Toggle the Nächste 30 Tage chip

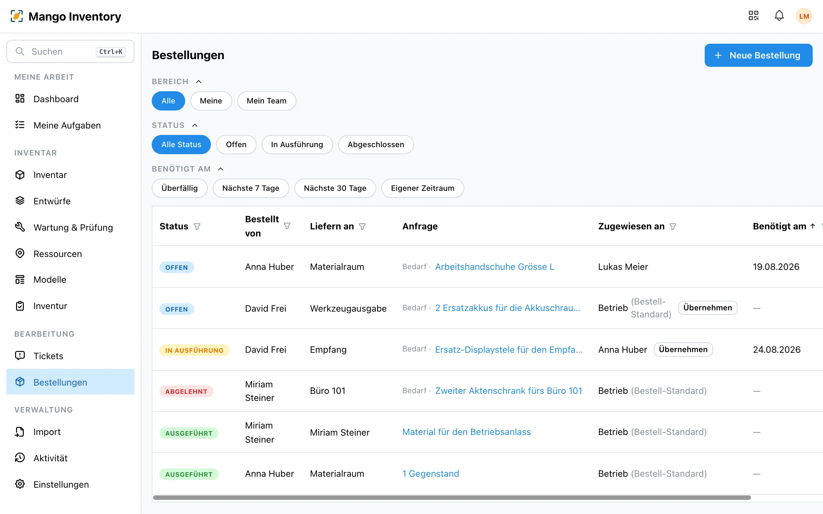coord(335,188)
